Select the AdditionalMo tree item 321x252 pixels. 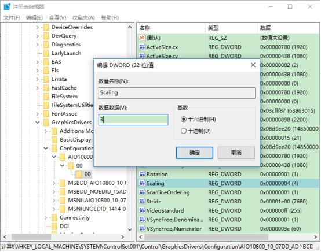76,131
